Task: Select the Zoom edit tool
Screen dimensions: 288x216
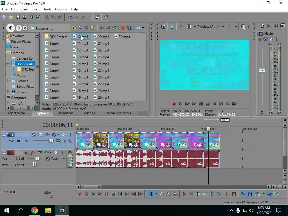Action: coord(175,194)
